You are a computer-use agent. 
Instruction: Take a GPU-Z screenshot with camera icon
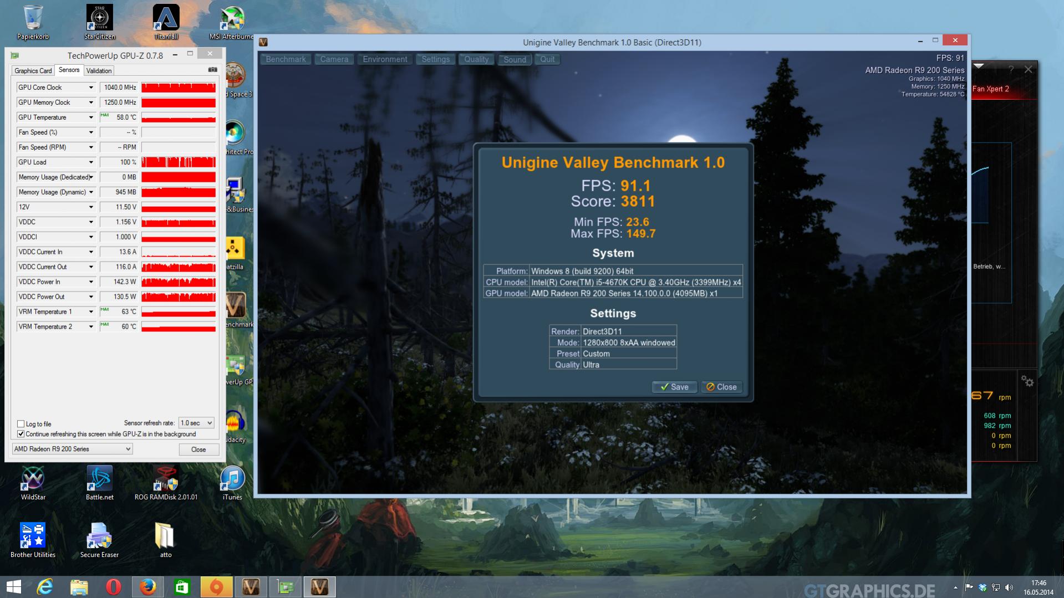(212, 70)
